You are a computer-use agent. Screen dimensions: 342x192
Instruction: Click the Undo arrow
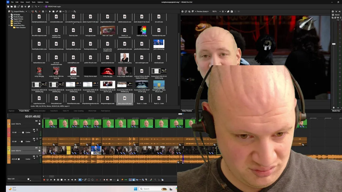(x=36, y=6)
